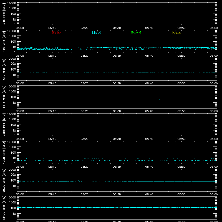Click the flat cyan 1415 MHz flux trace

pos(117,99)
